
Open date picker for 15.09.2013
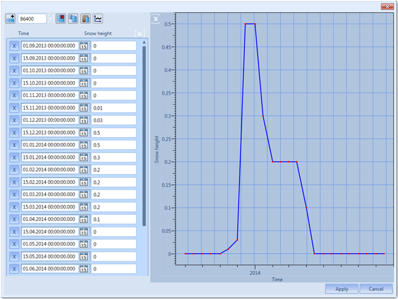84,58
